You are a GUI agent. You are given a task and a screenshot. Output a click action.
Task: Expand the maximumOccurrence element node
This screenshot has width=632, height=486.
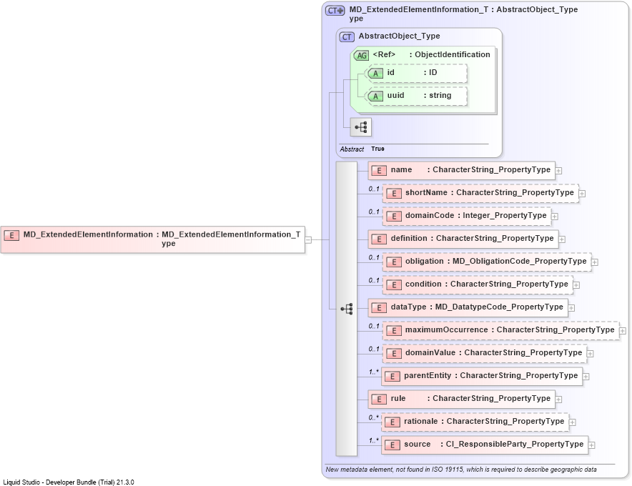coord(623,331)
